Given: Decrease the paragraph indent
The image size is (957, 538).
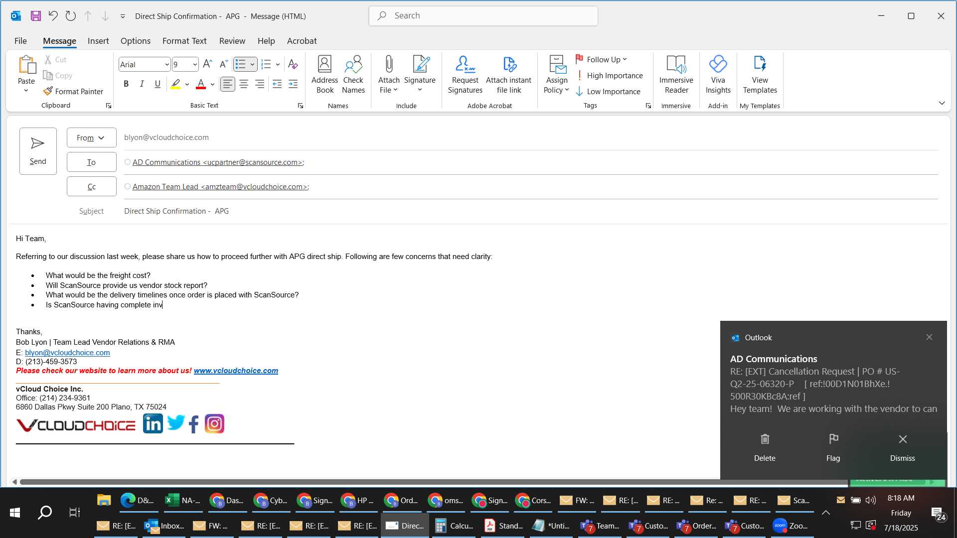Looking at the screenshot, I should 277,84.
